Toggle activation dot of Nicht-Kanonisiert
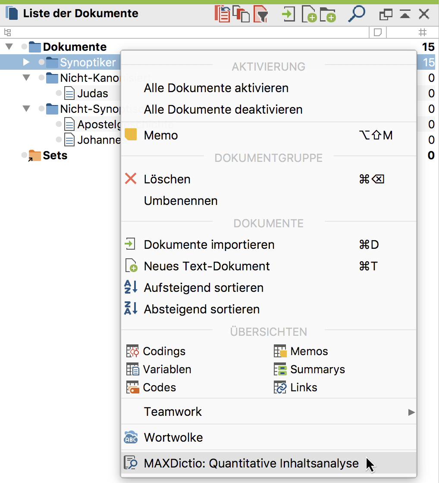The image size is (439, 483). [41, 77]
